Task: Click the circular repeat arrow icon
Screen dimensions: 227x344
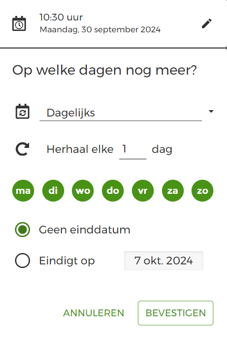Action: point(22,149)
